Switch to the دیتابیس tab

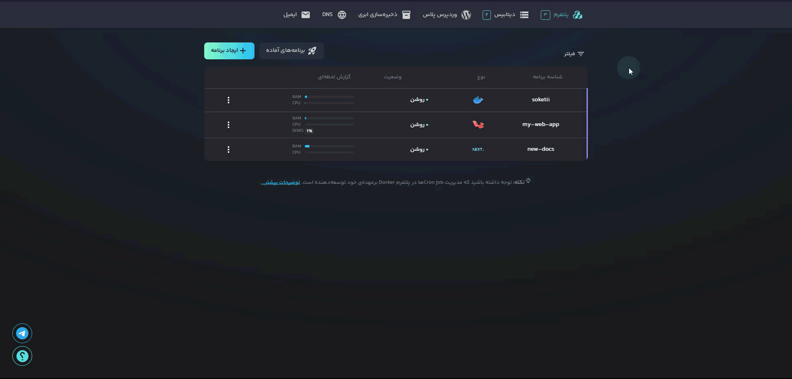(x=505, y=15)
